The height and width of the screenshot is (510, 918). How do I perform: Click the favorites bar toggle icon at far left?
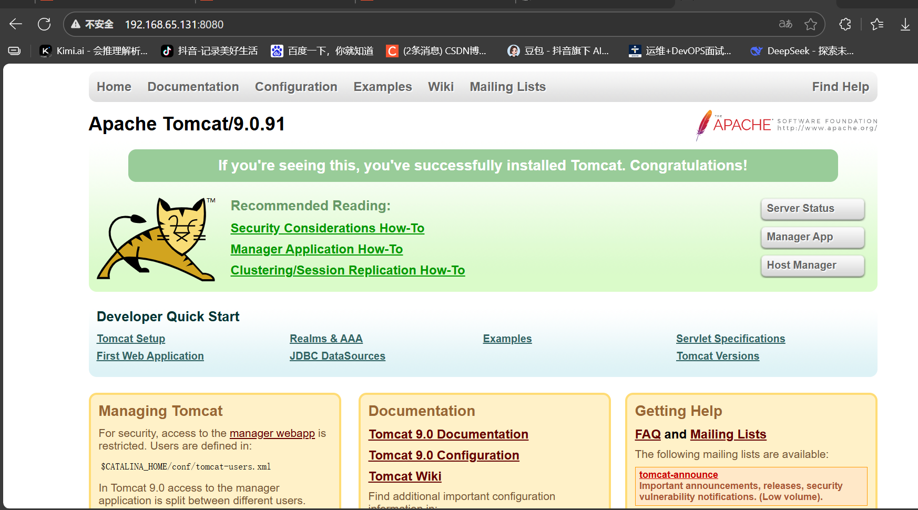coord(15,51)
